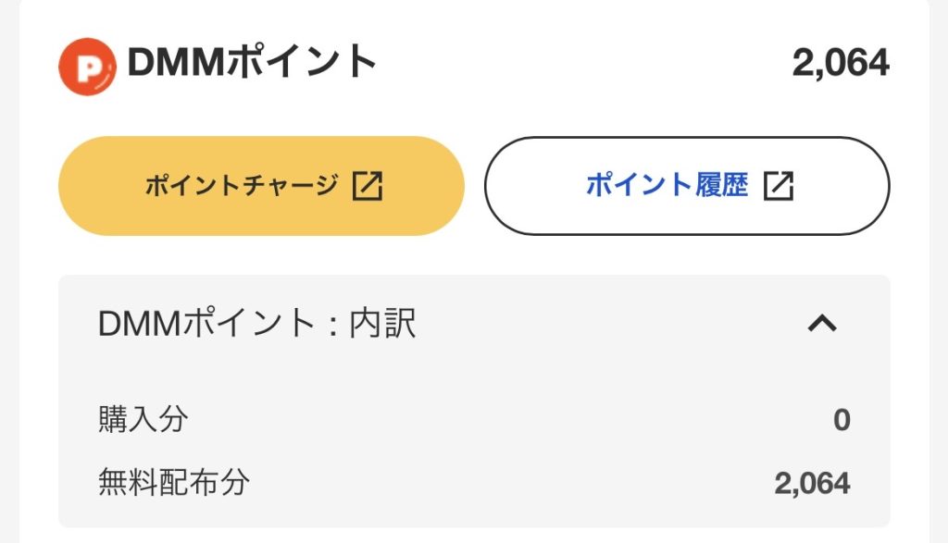Click the colon in the 内訳 header
Screen dimensions: 948x543
pyautogui.click(x=331, y=324)
